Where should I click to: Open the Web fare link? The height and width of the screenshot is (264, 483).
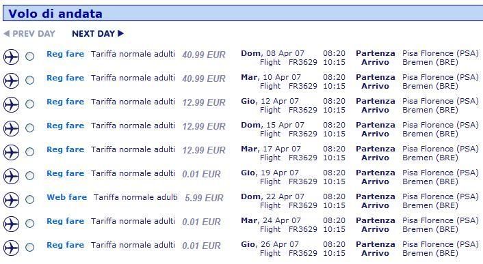click(x=66, y=197)
